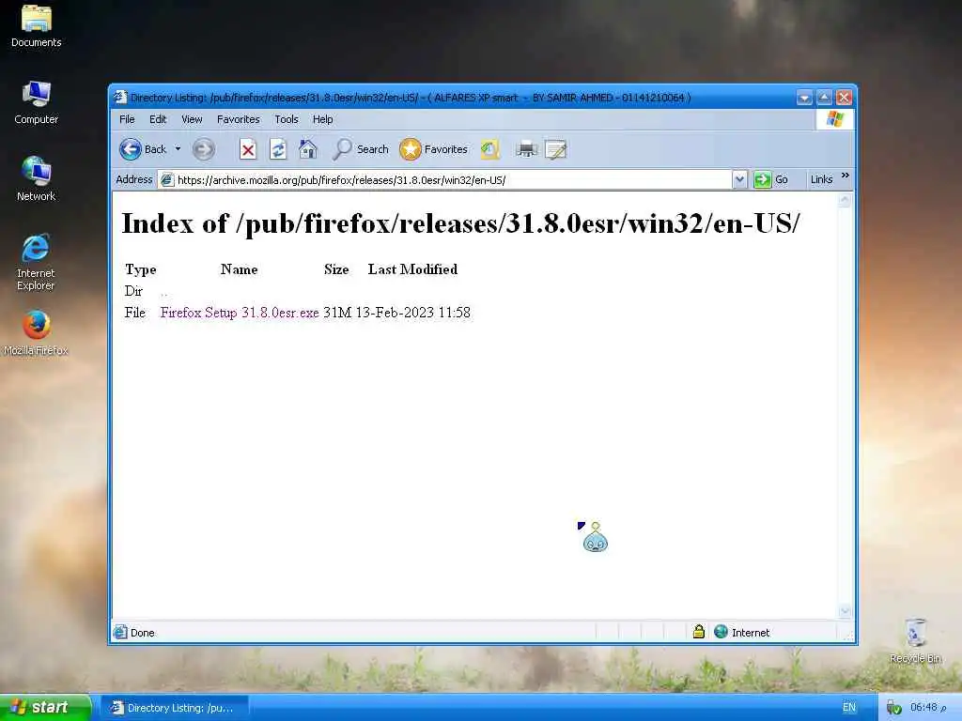Click the blue character assistant on page
962x721 pixels.
coord(595,538)
